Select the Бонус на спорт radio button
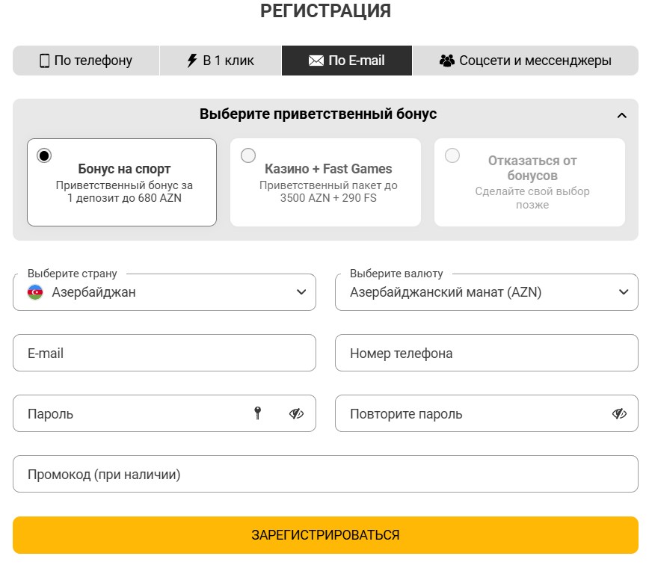This screenshot has width=649, height=574. pyautogui.click(x=45, y=155)
